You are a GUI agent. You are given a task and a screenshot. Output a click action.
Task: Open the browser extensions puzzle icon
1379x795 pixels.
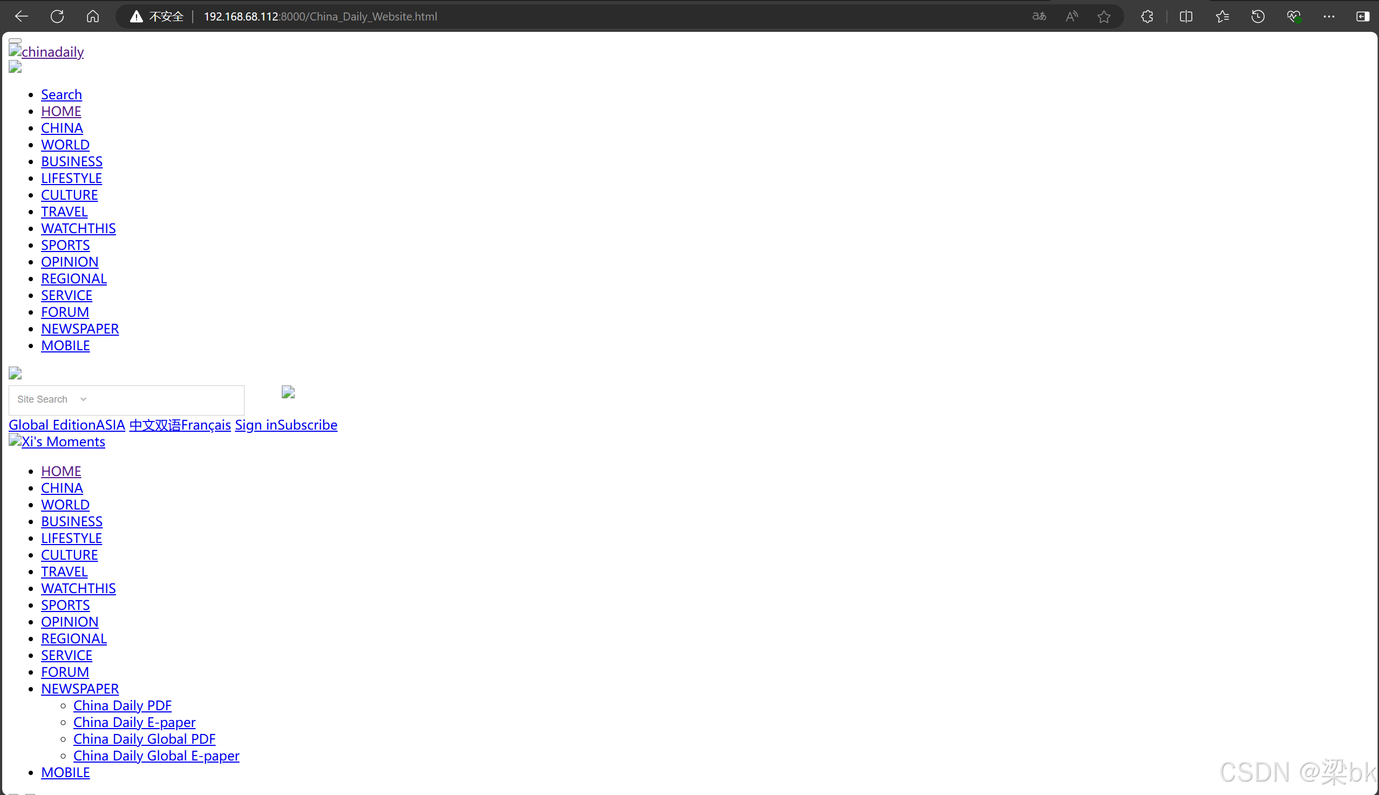1147,16
